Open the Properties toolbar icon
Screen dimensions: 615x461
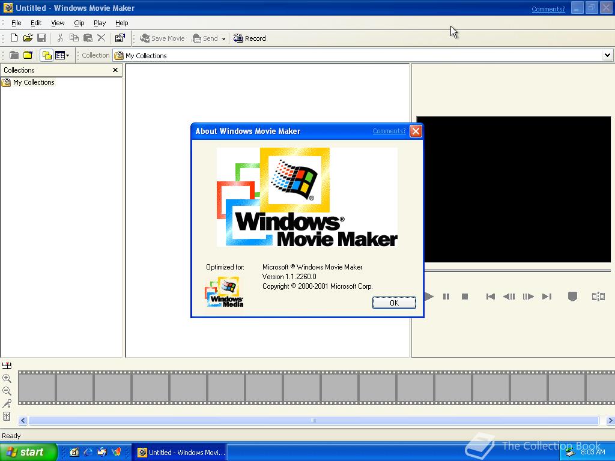pos(120,38)
